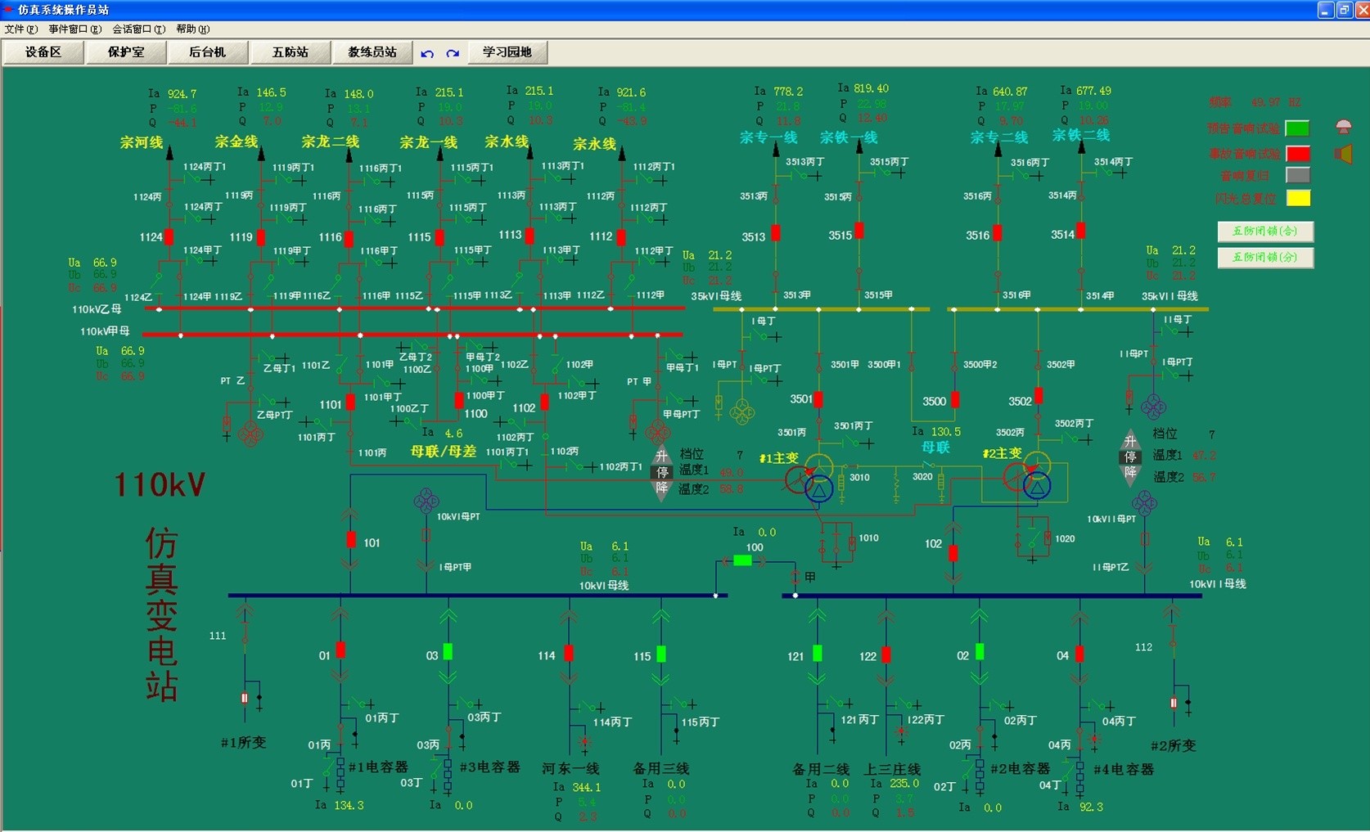Click the 10kV I bus PT symbol

point(426,501)
